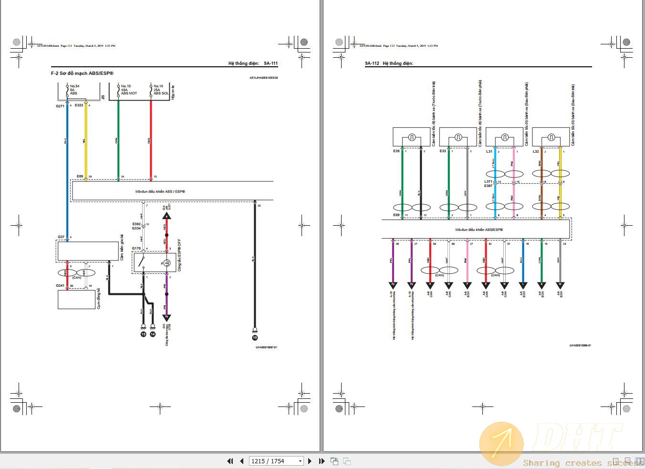This screenshot has width=645, height=469.
Task: Click the "Mô-đun điều khiển ABS/ESP®" box on page 9A-112
Action: (476, 229)
